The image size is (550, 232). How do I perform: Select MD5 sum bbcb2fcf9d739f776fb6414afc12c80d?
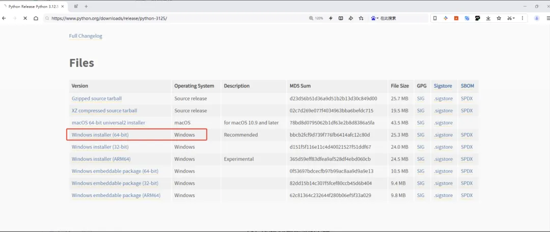pos(329,135)
